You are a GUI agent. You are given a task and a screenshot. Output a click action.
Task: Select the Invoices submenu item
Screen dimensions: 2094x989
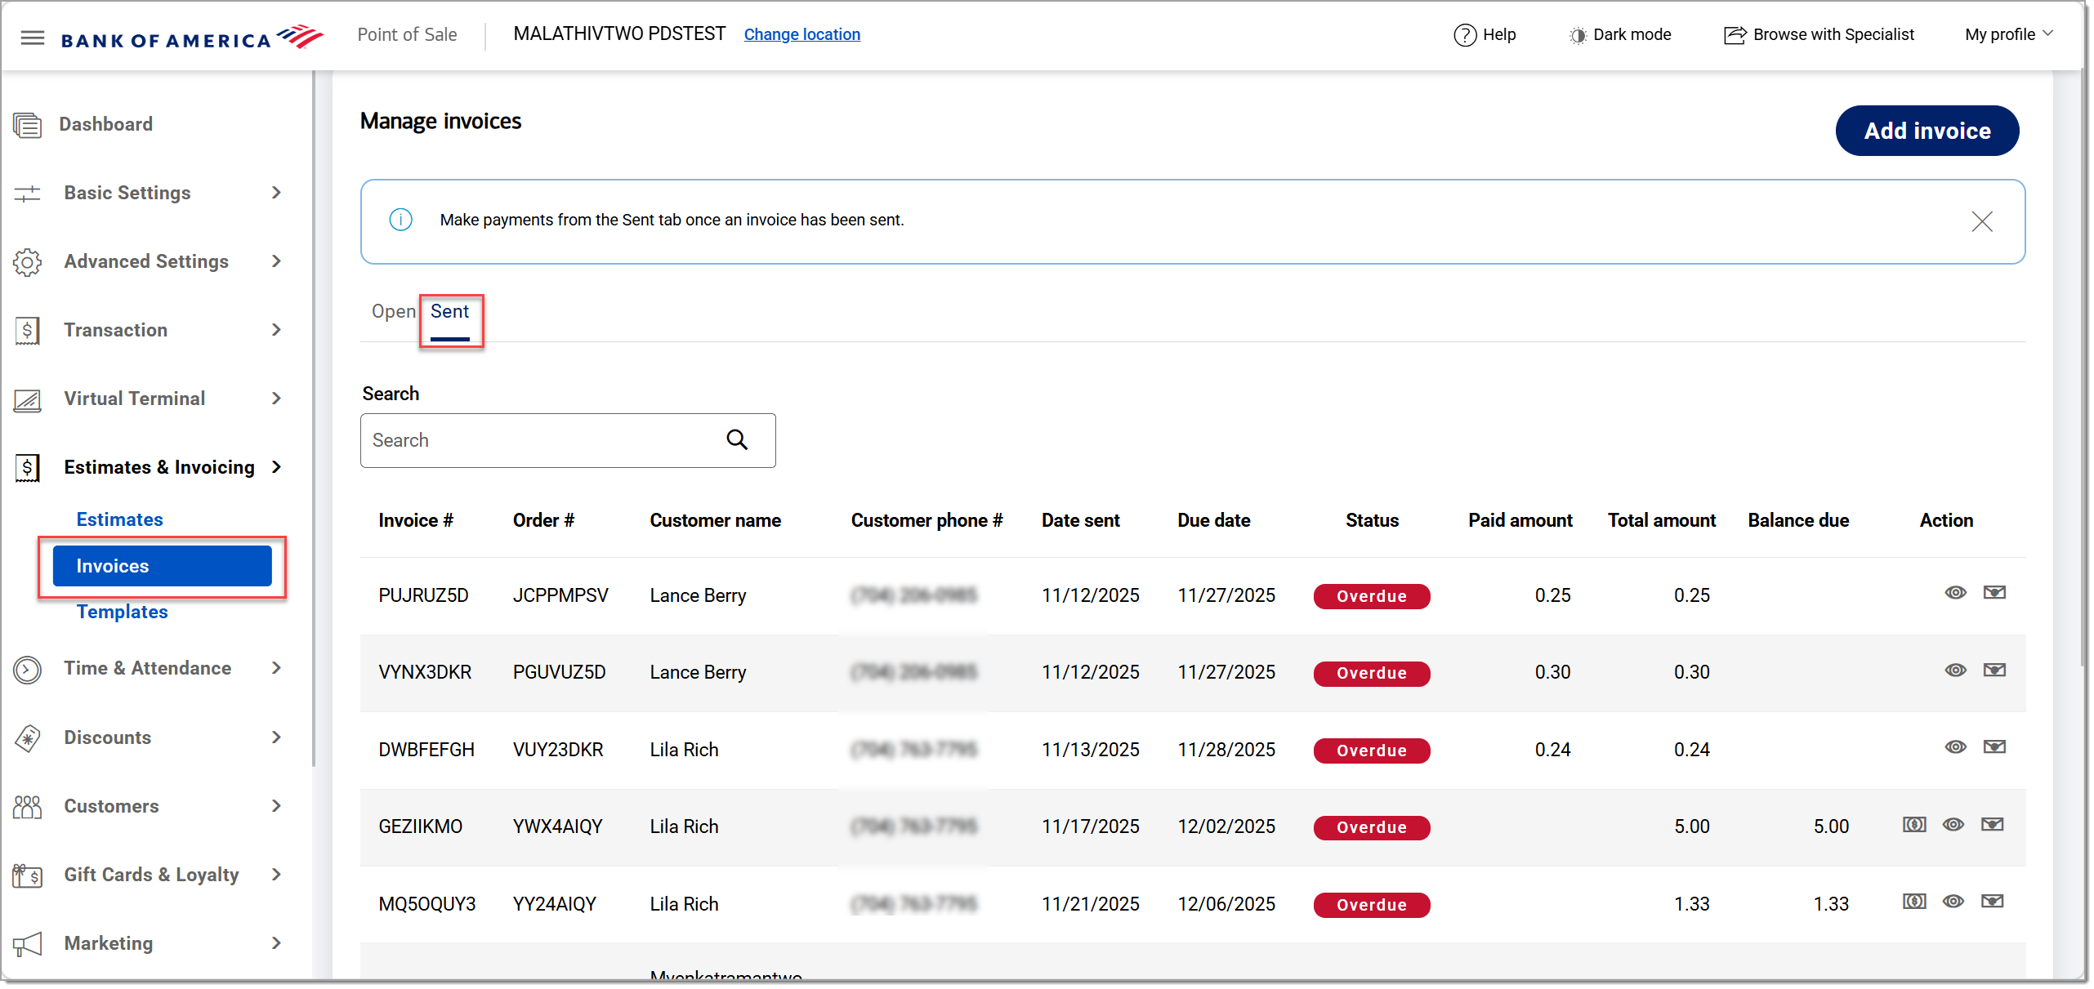tap(162, 566)
